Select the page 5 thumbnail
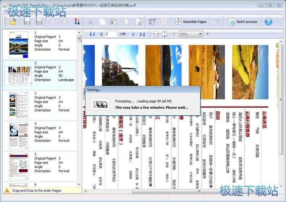Screen dimensions: 286x202 click(x=19, y=167)
